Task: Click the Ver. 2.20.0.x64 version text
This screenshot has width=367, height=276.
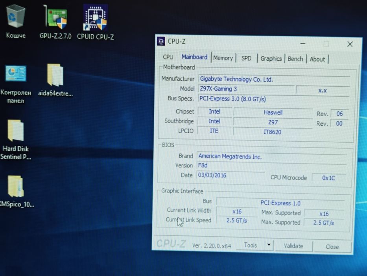Action: (212, 246)
